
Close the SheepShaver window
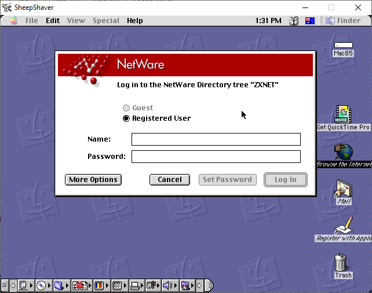tap(358, 8)
